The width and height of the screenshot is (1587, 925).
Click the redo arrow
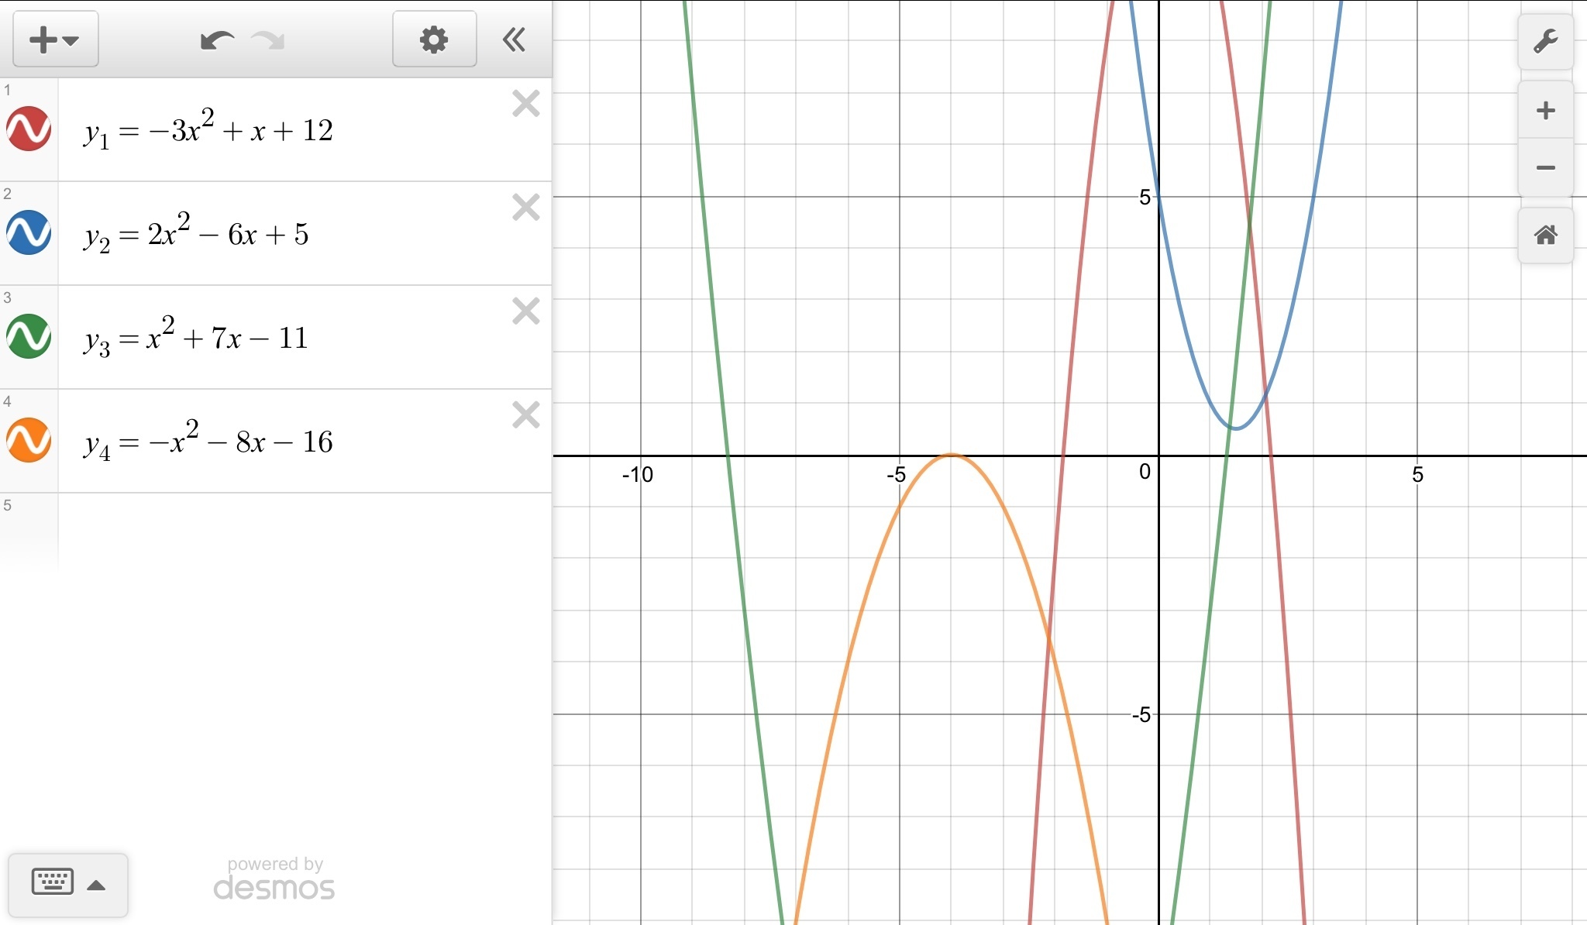(x=269, y=40)
